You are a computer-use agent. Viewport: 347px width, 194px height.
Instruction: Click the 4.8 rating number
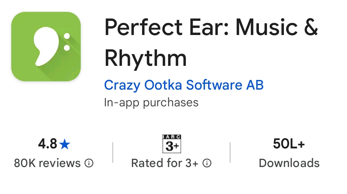48,144
